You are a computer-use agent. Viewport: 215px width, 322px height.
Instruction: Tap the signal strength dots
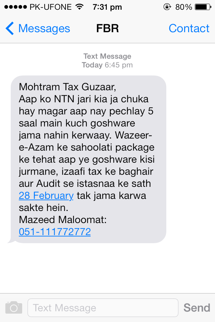coord(16,7)
